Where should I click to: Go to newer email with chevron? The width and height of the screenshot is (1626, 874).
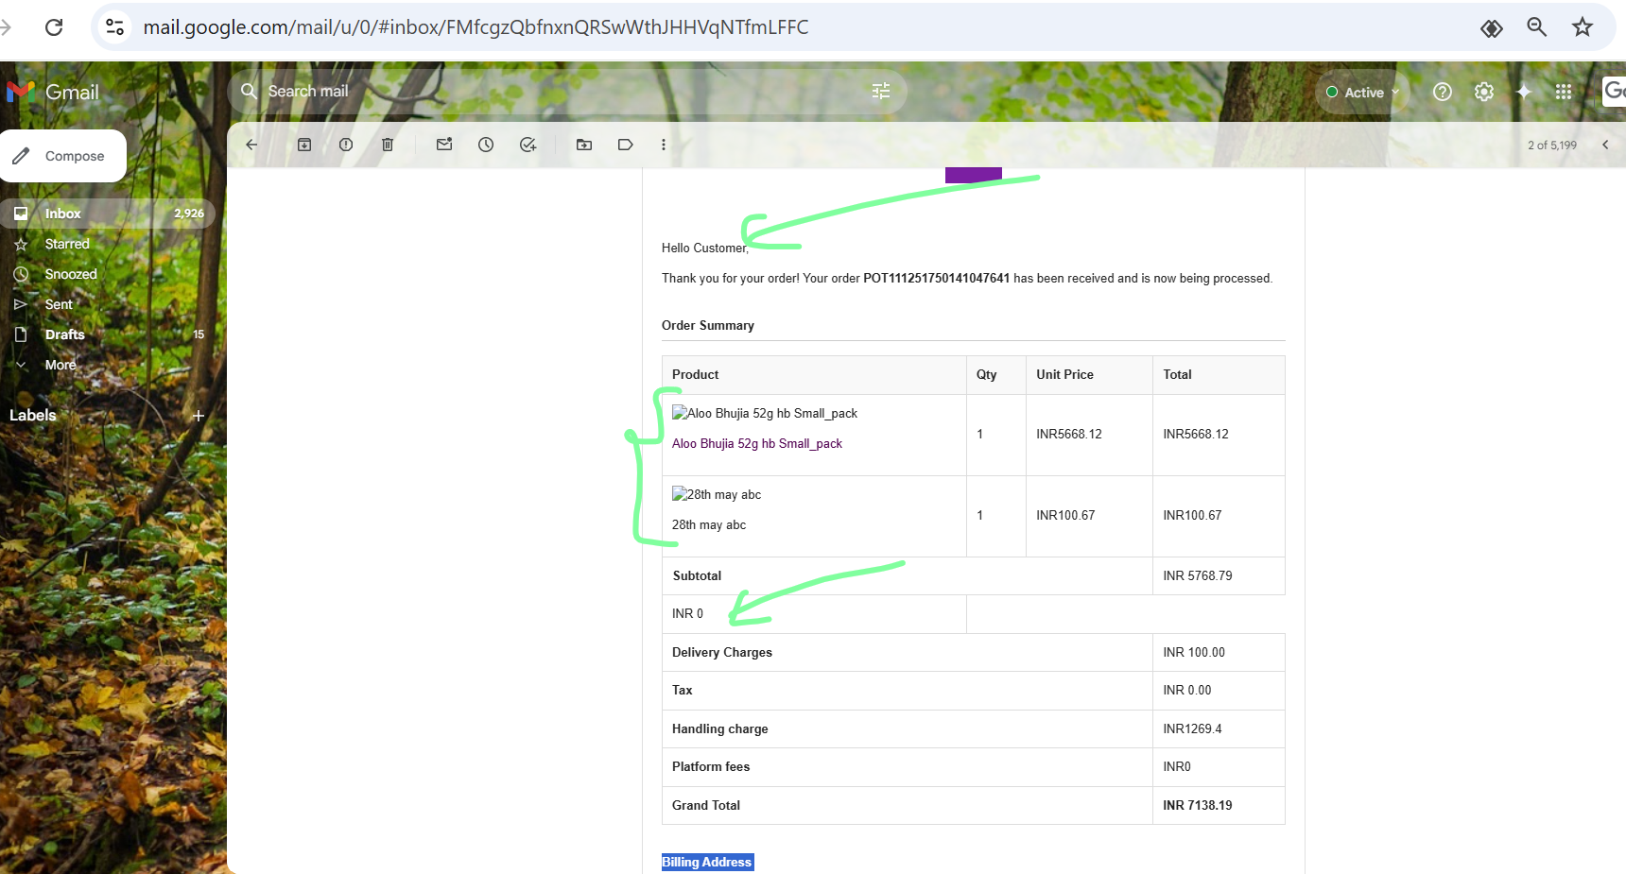click(1605, 145)
